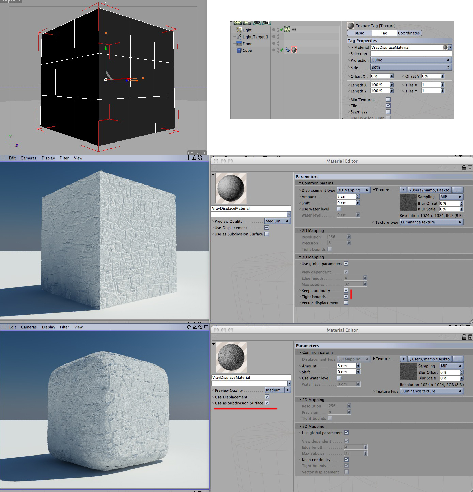The image size is (473, 492).
Task: Open Edit menu in lower render viewport
Action: (13, 327)
